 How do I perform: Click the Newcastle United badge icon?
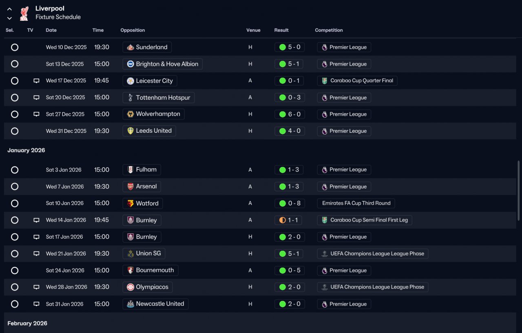[x=130, y=304]
